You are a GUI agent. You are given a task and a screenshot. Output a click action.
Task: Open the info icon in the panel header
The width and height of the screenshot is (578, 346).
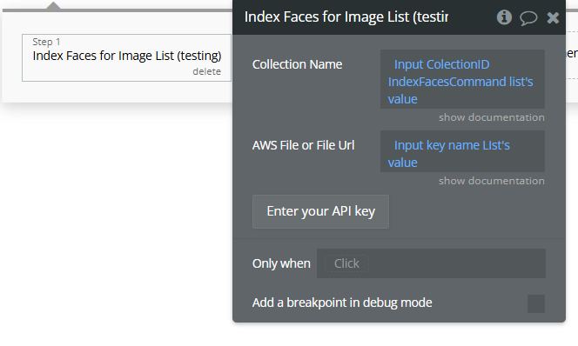point(504,17)
